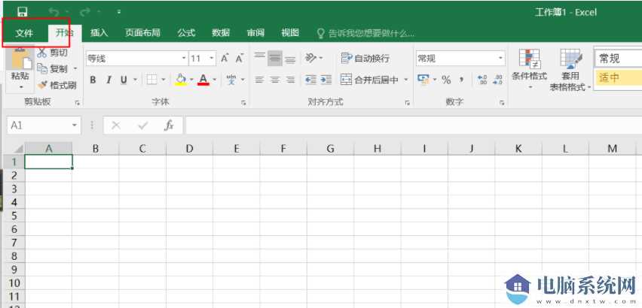Open the 字体 font dialog launcher
Image resolution: width=642 pixels, height=308 pixels.
pos(243,104)
